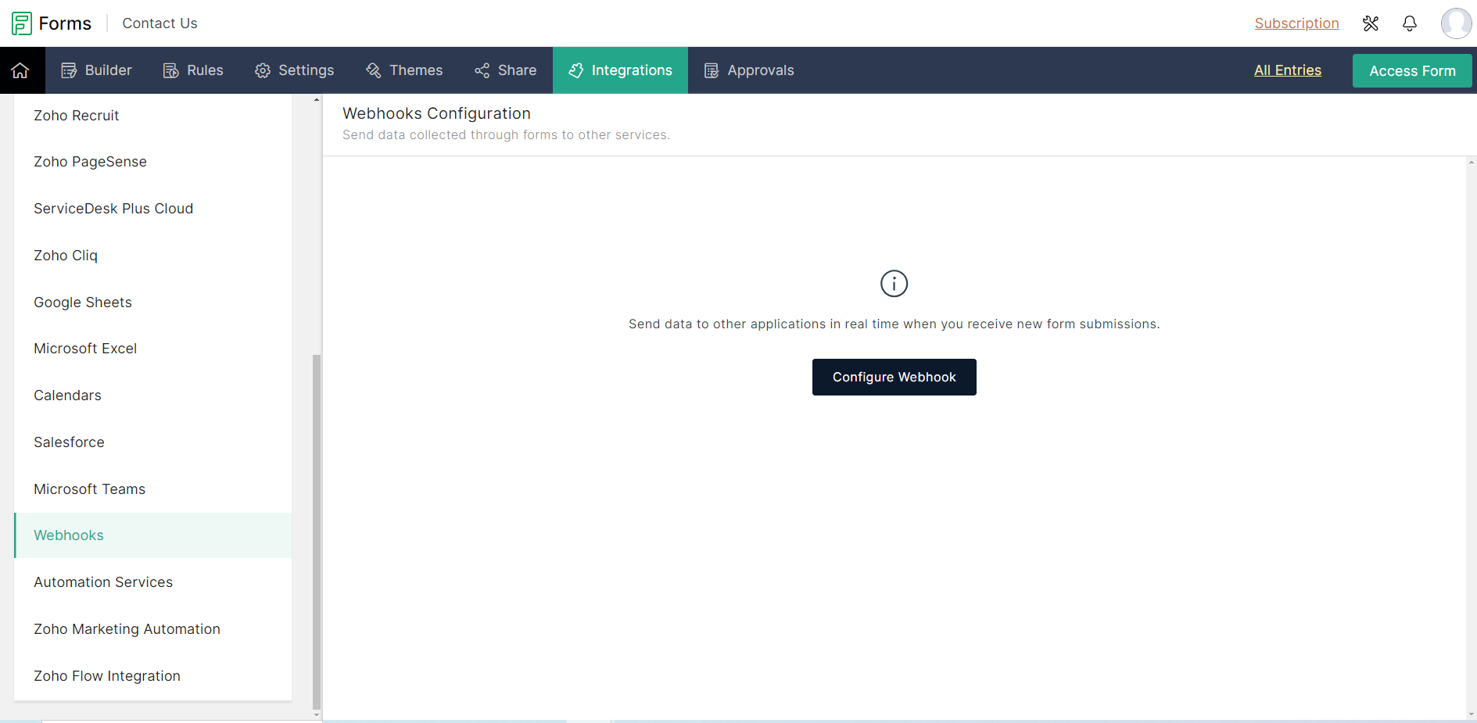The height and width of the screenshot is (723, 1477).
Task: Switch to the Builder tab
Action: click(97, 70)
